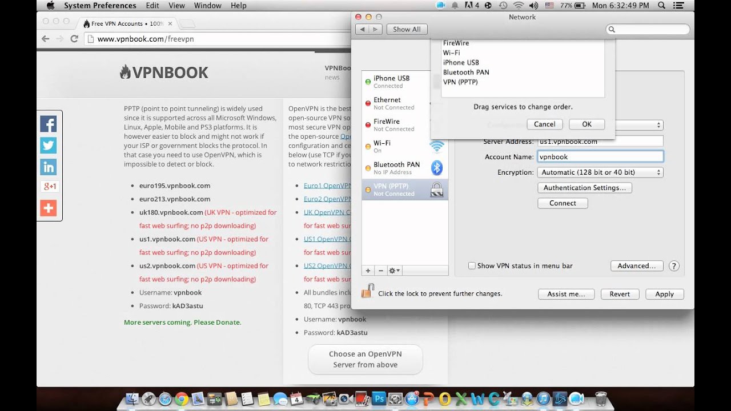
Task: Go forward in Chrome browser
Action: pos(59,39)
